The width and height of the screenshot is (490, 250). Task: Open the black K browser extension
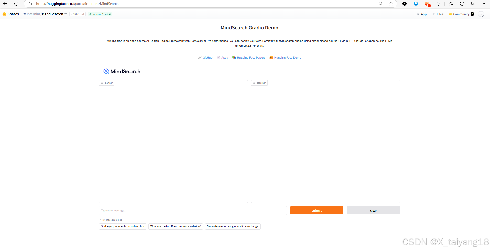(x=405, y=4)
